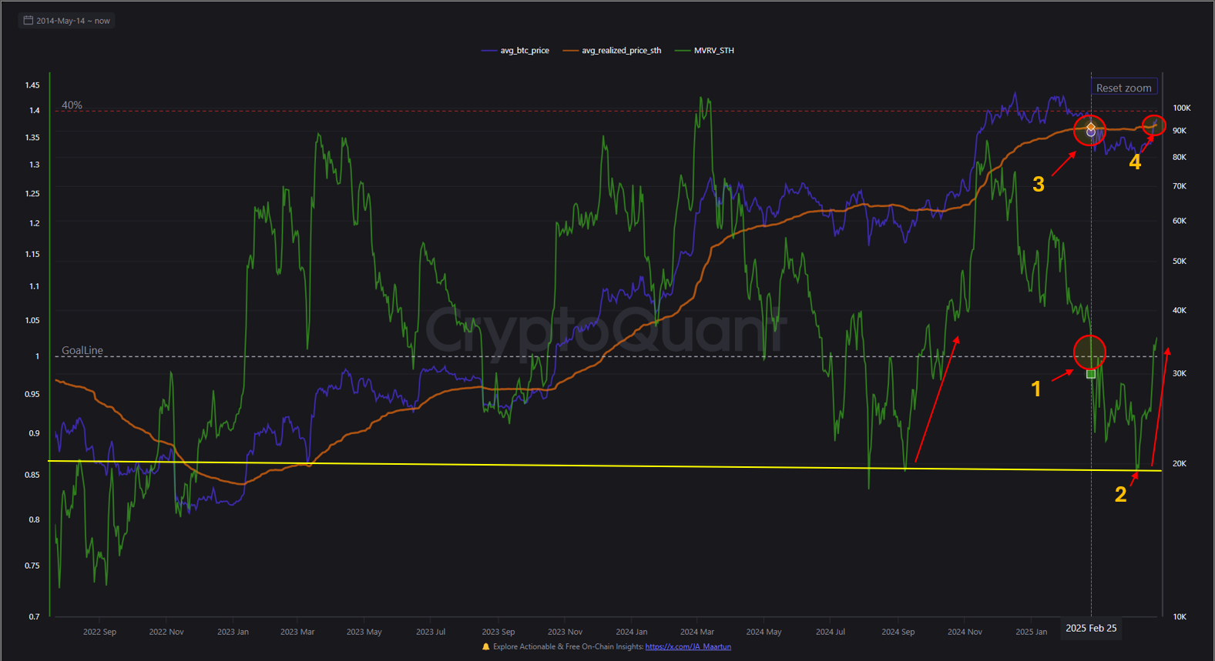Click the yellow number 3 annotation
The width and height of the screenshot is (1215, 661).
coord(1039,185)
